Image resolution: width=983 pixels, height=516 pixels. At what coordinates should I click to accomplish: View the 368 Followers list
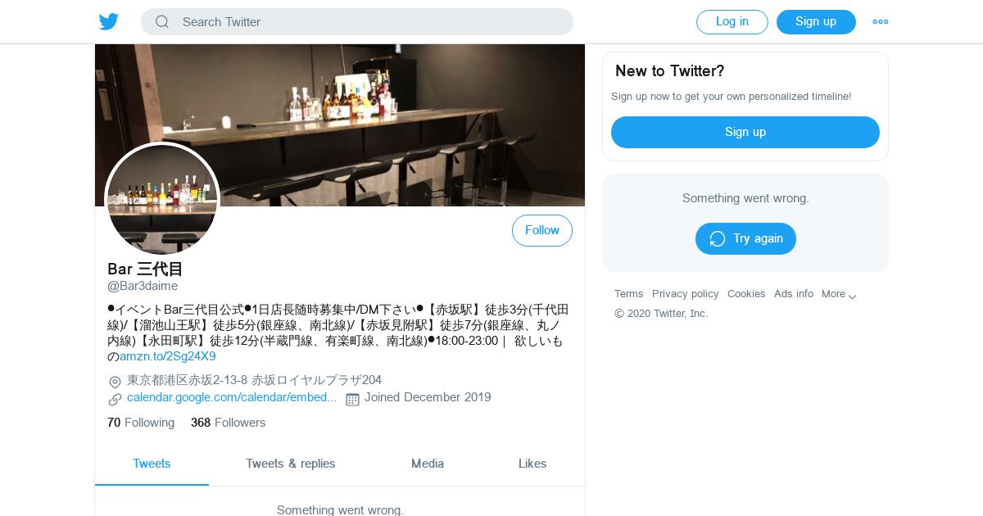pyautogui.click(x=228, y=423)
